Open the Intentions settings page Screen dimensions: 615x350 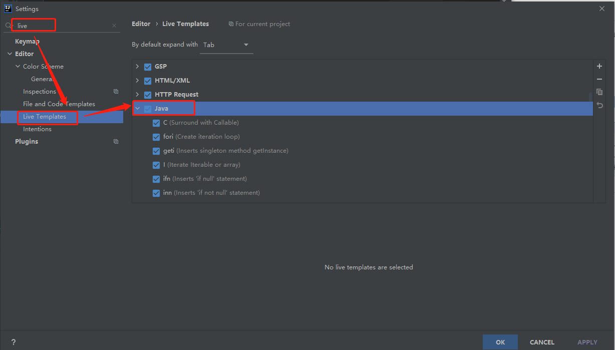click(x=37, y=129)
